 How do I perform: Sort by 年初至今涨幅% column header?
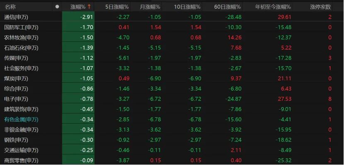[x=273, y=7]
